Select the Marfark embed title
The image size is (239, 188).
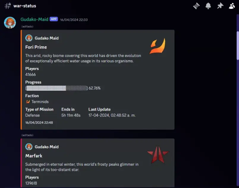click(x=34, y=156)
